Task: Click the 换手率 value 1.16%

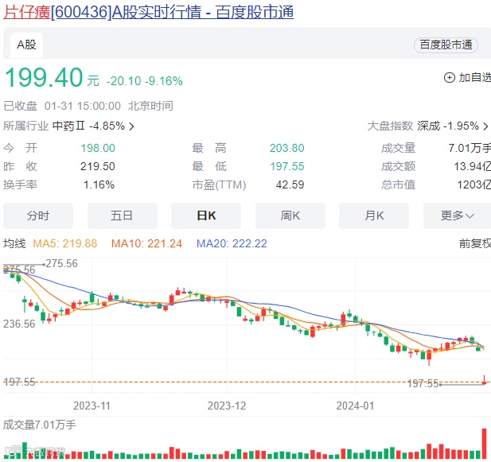Action: click(x=99, y=184)
